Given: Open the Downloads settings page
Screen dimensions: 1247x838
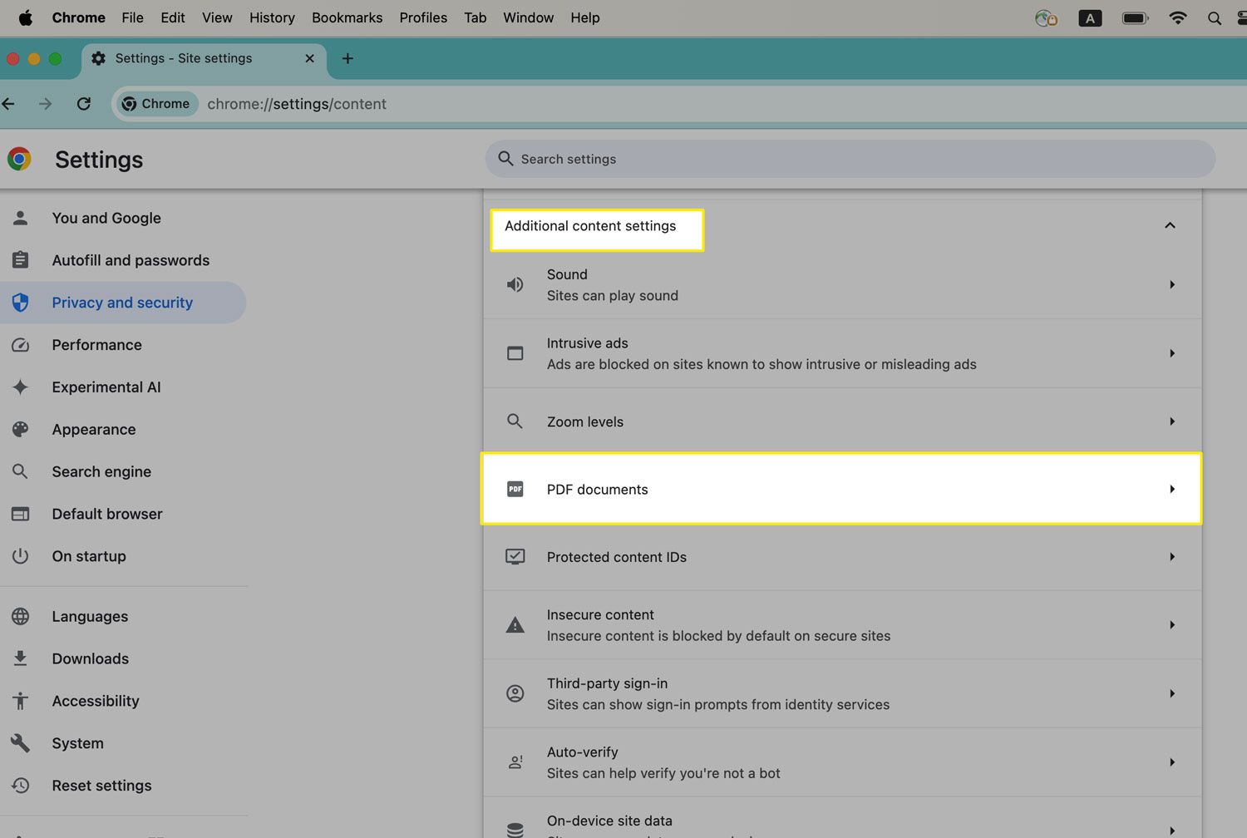Looking at the screenshot, I should click(x=90, y=658).
